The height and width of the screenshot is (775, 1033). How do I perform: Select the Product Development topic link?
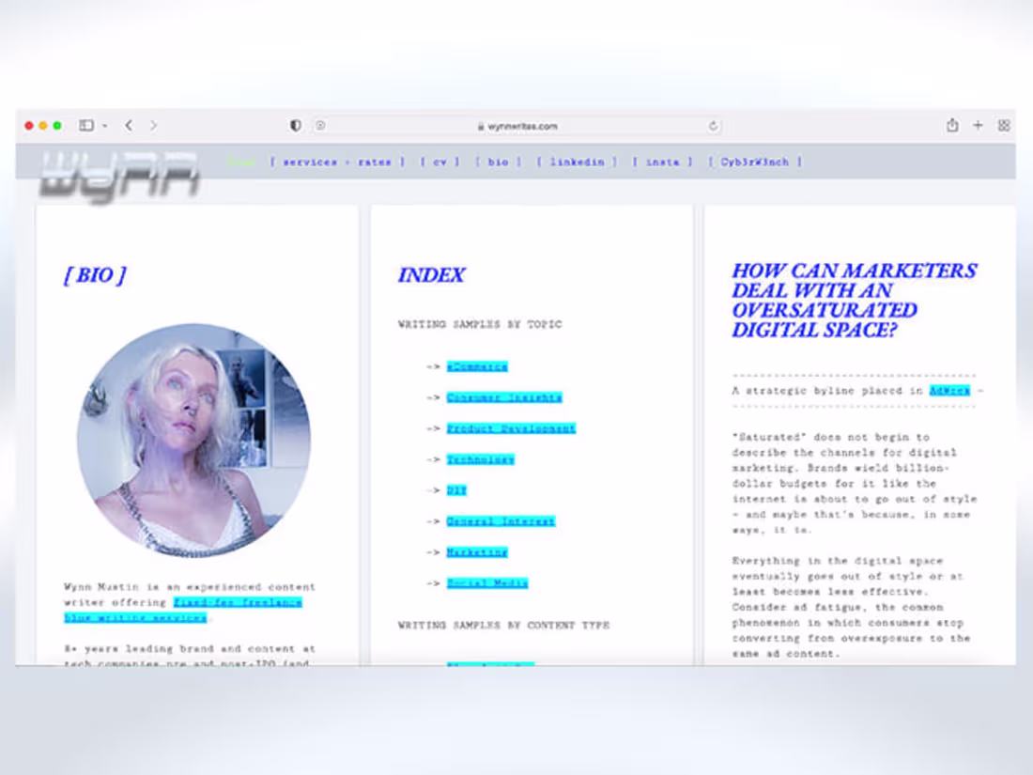pyautogui.click(x=511, y=427)
